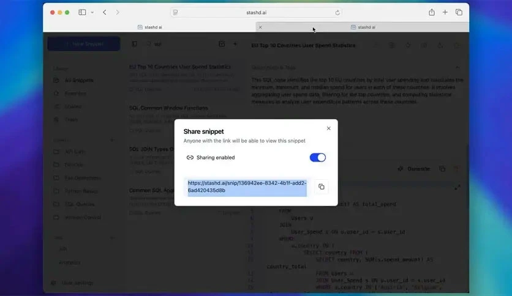Expand the code editor with the arrows icon

click(457, 188)
